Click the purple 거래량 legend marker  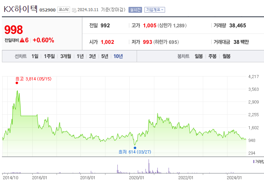pyautogui.click(x=254, y=162)
